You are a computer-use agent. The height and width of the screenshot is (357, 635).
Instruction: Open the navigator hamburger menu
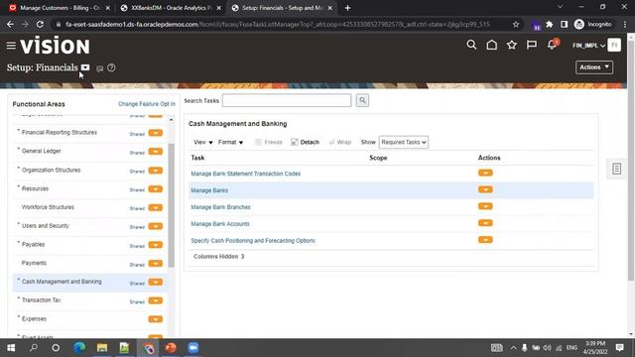(11, 46)
